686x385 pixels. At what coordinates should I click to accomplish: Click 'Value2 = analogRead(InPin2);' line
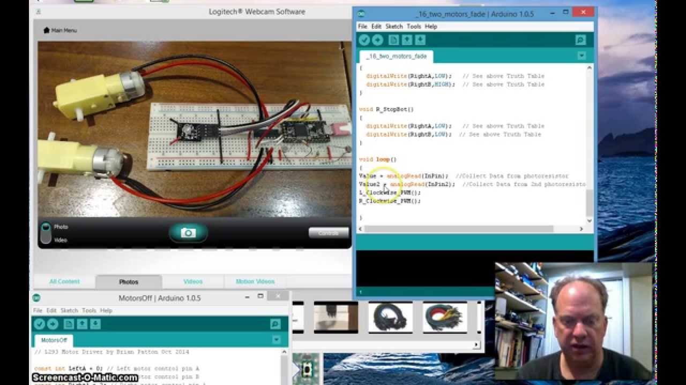pos(407,184)
